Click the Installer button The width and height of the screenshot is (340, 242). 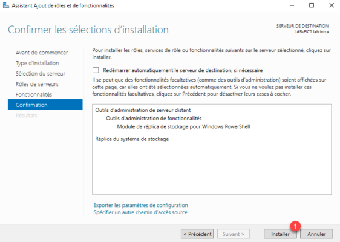(280, 234)
